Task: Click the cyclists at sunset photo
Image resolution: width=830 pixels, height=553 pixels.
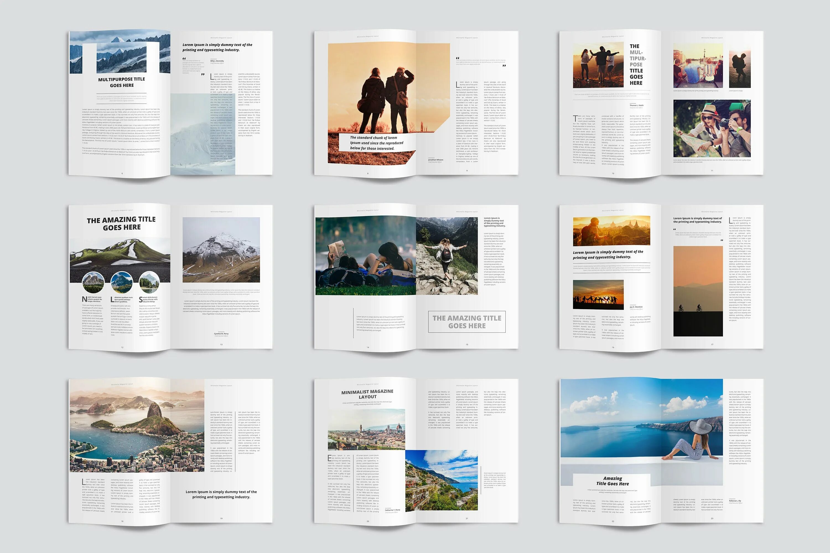Action: tap(698, 291)
